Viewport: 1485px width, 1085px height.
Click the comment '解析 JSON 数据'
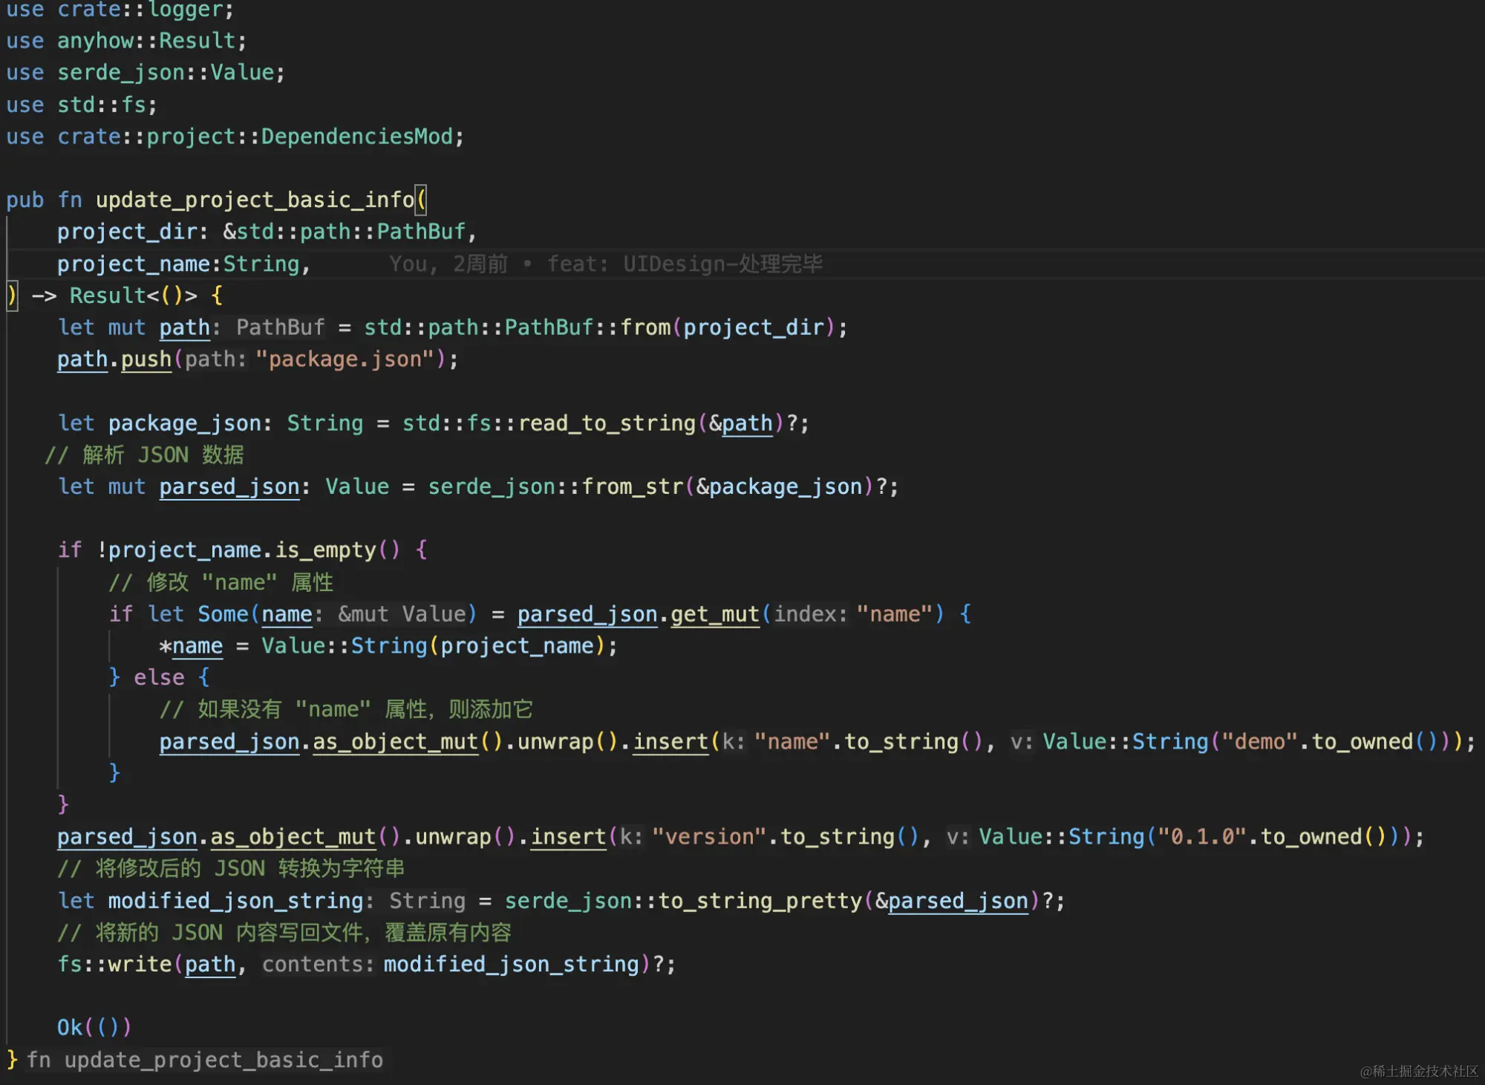coord(163,455)
